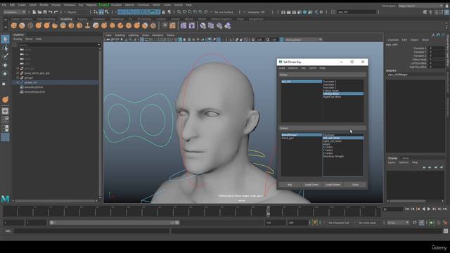Click the New Scene icon

pos(34,12)
